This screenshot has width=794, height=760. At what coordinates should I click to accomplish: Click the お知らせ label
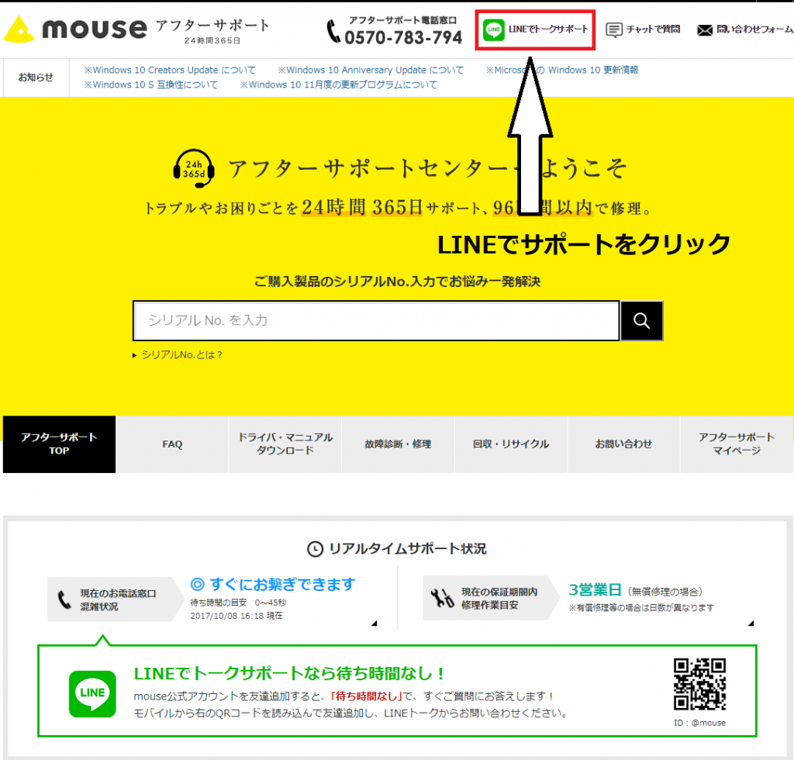tap(36, 78)
